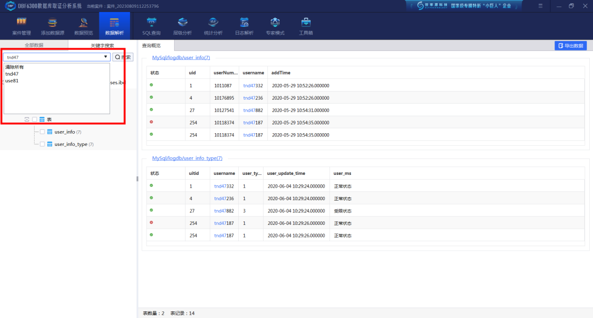Image resolution: width=593 pixels, height=318 pixels.
Task: Open the SQL查询 query tool
Action: click(x=152, y=26)
